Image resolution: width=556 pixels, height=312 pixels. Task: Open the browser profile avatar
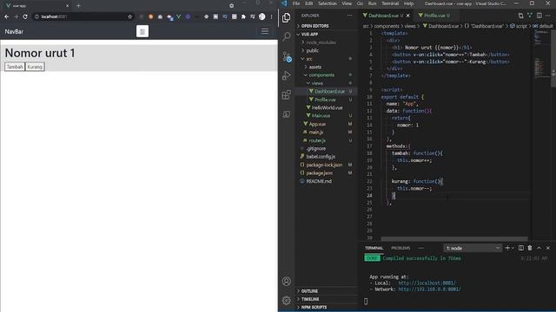(x=262, y=16)
